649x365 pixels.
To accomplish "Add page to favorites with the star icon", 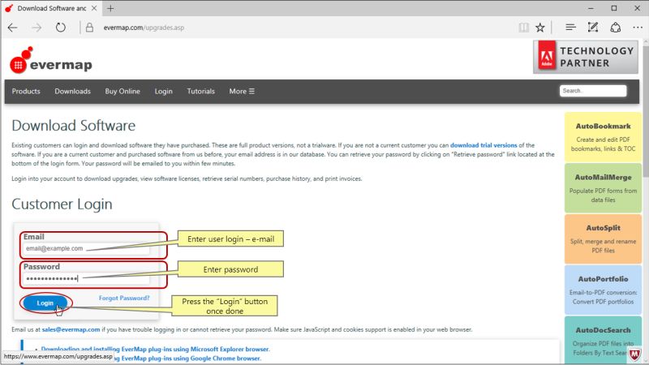I will point(540,28).
